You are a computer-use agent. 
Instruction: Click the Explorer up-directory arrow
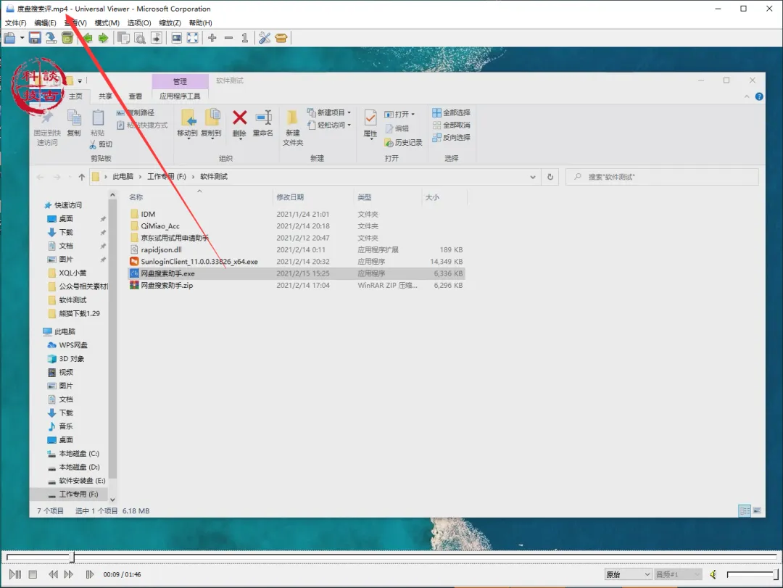[x=82, y=177]
